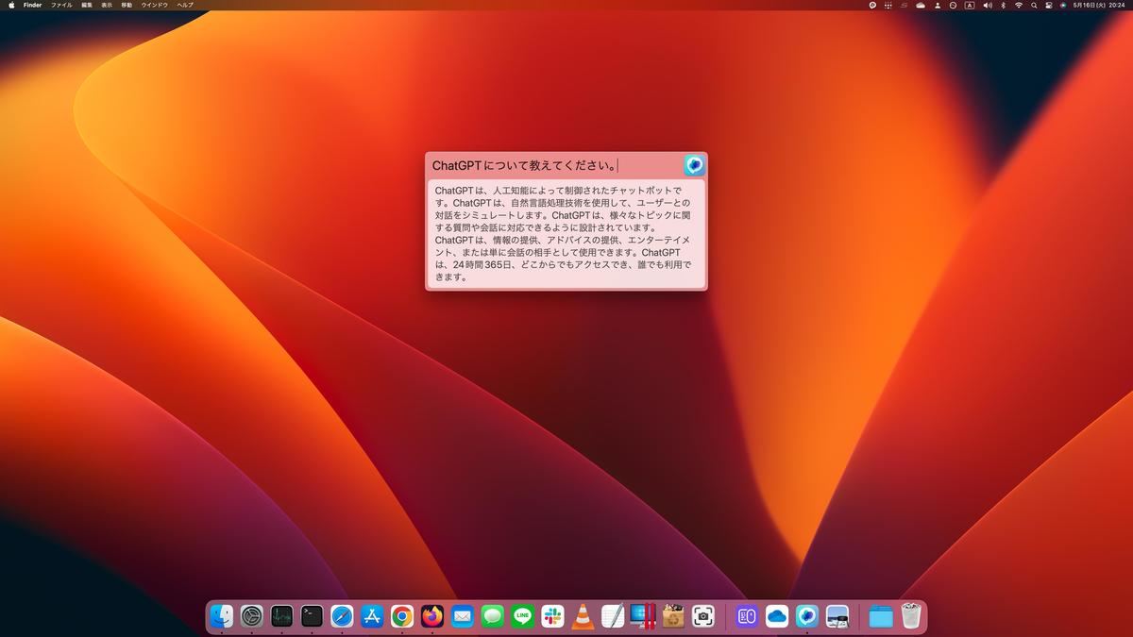Activate Siri from the menu bar
The width and height of the screenshot is (1133, 637).
coord(1063,5)
